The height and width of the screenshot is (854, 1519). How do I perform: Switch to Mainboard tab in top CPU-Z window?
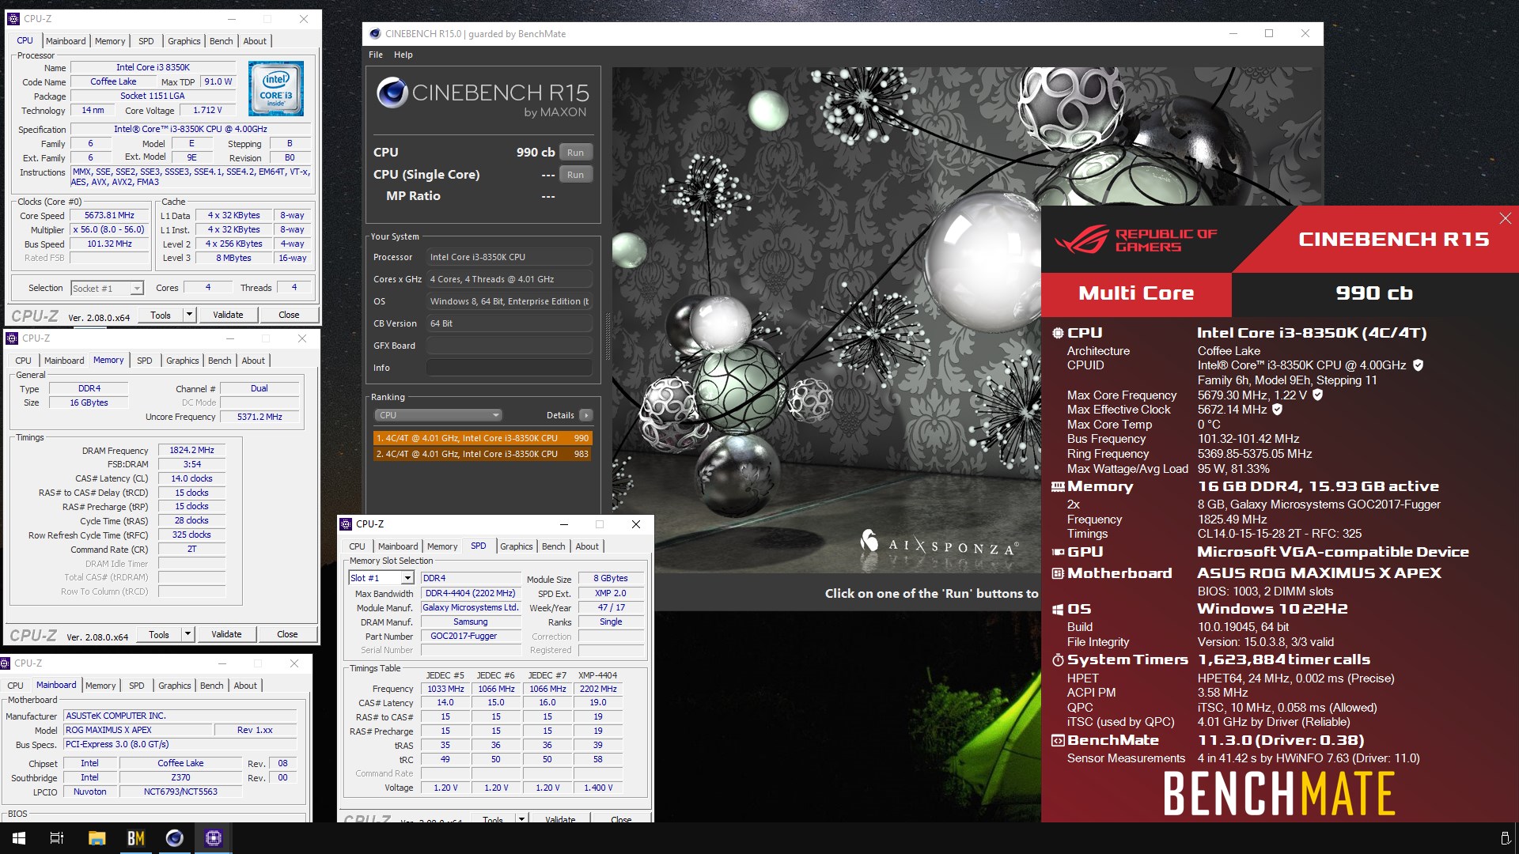(x=65, y=41)
